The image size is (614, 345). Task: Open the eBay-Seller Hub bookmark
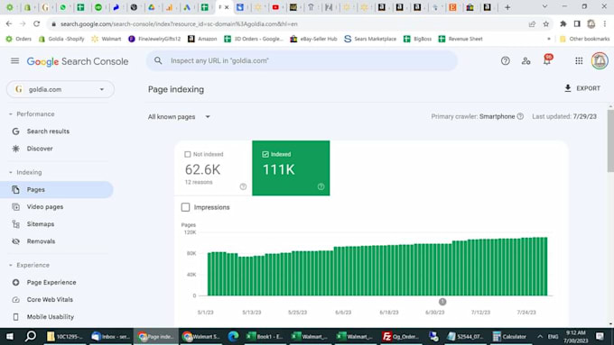(313, 39)
